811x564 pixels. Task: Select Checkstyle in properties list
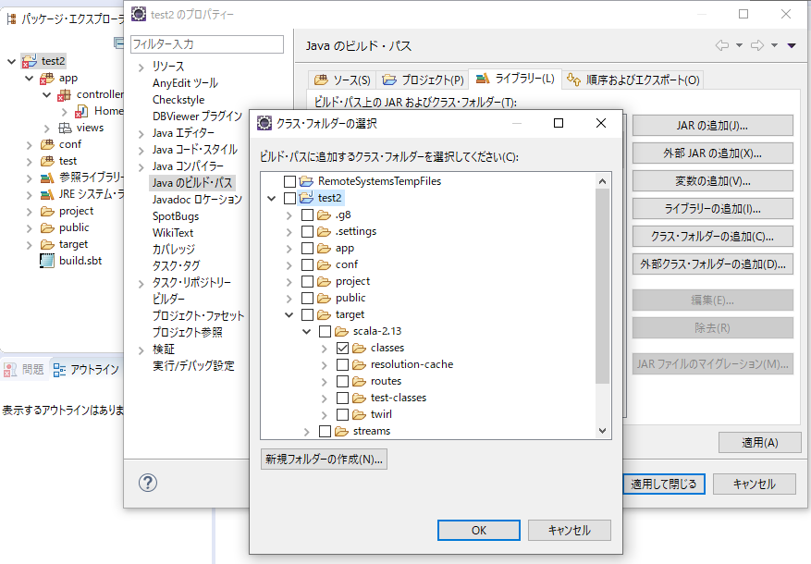click(x=178, y=100)
